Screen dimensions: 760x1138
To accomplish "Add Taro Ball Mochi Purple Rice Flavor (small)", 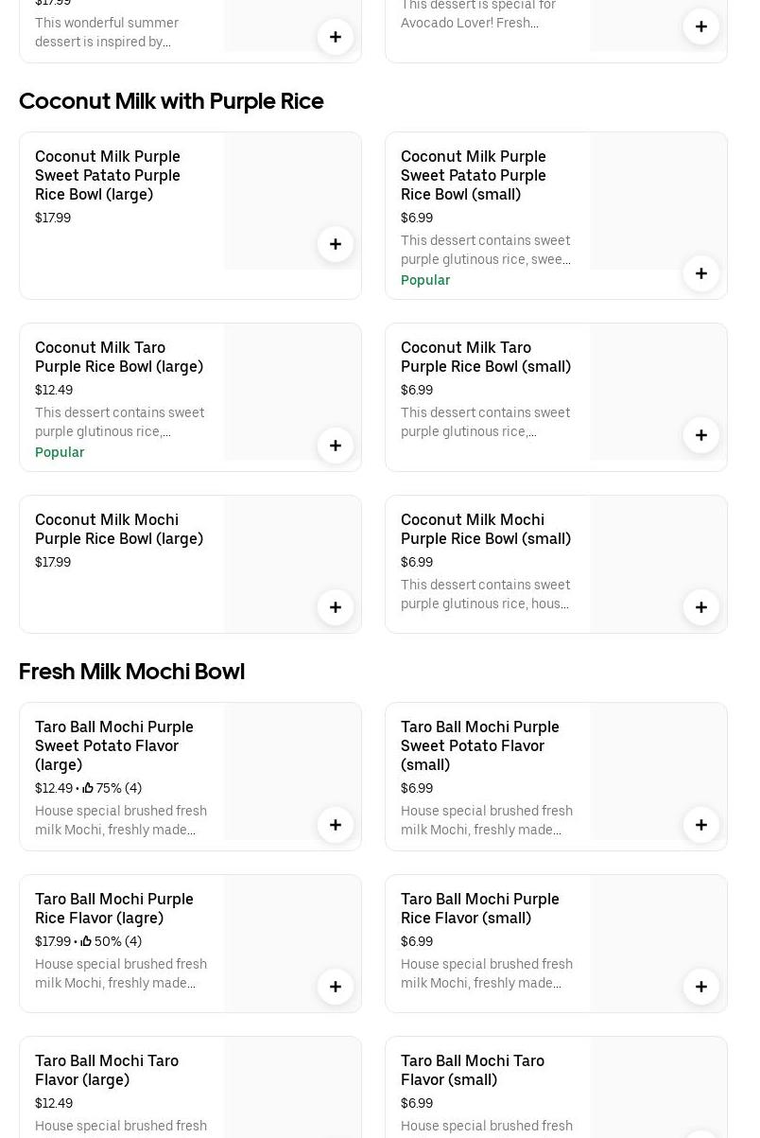I will tap(701, 987).
